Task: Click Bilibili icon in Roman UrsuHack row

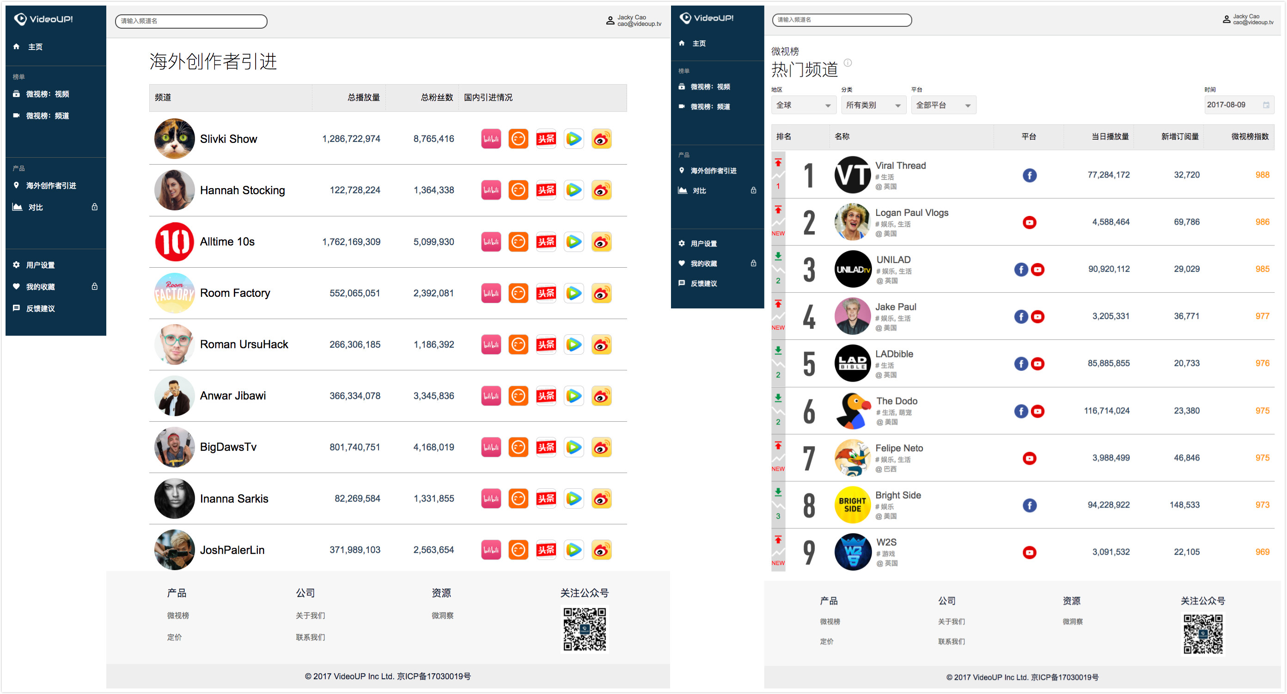Action: [x=491, y=344]
